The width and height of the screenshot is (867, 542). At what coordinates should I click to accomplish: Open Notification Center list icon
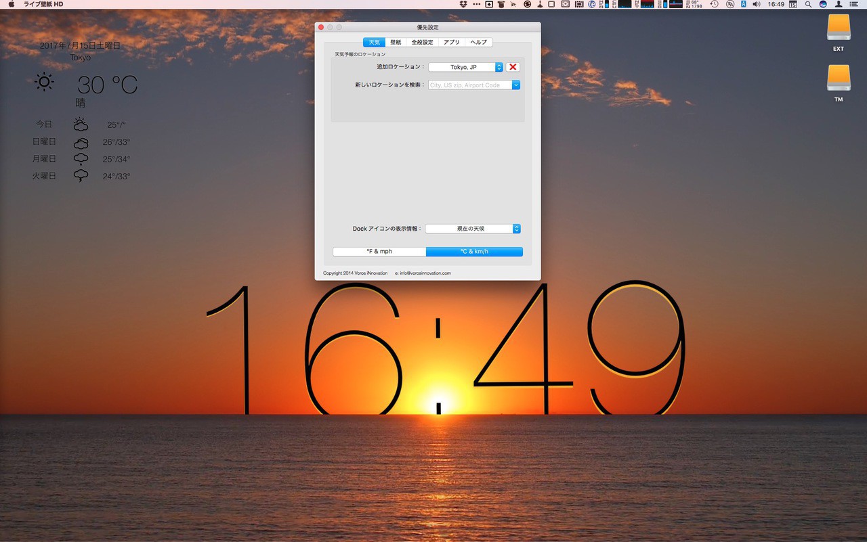pyautogui.click(x=853, y=4)
